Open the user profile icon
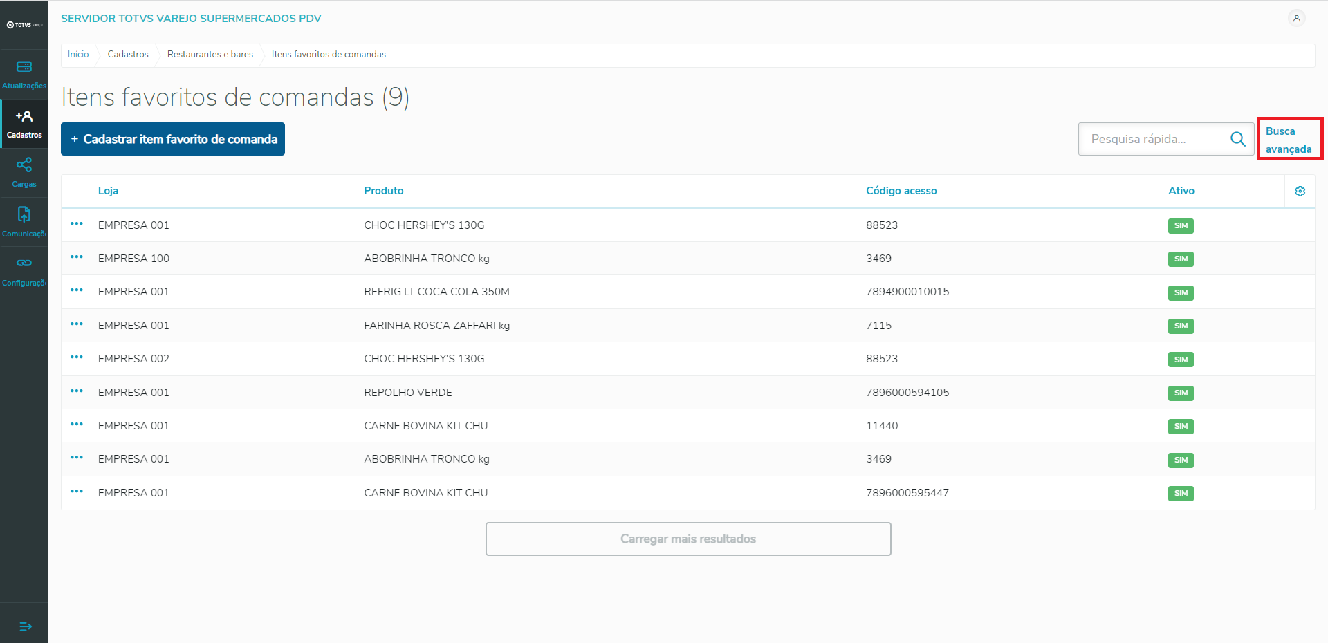 coord(1297,19)
